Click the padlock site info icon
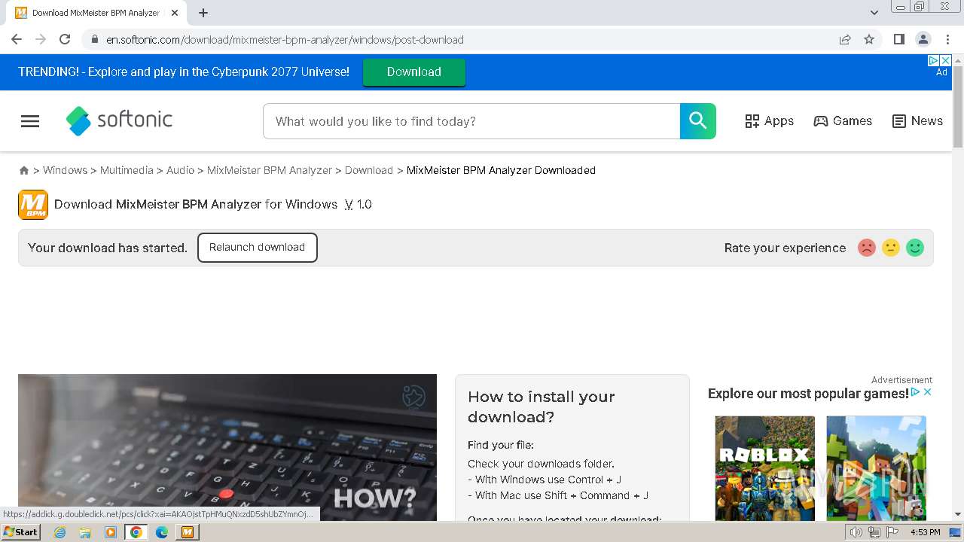This screenshot has height=542, width=964. click(94, 39)
